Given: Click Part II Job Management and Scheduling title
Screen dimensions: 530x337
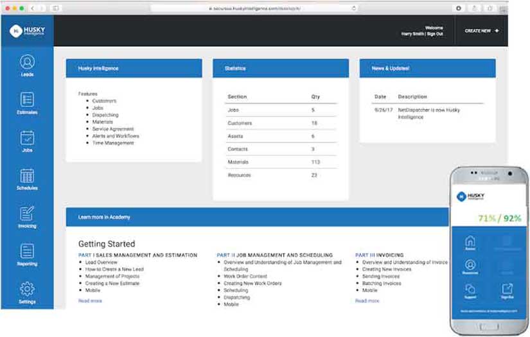Looking at the screenshot, I should pos(274,255).
